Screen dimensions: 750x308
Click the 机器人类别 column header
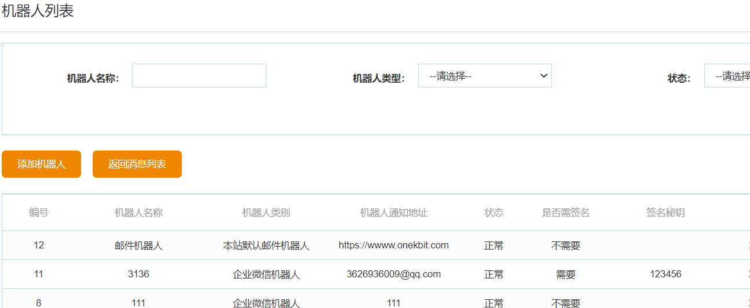click(x=266, y=212)
